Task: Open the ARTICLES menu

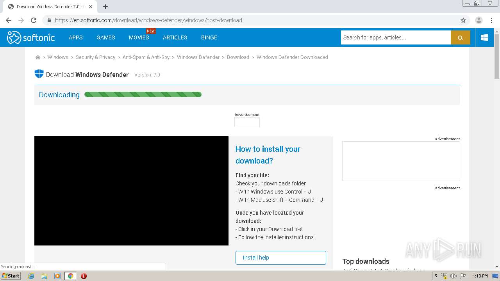Action: point(175,37)
